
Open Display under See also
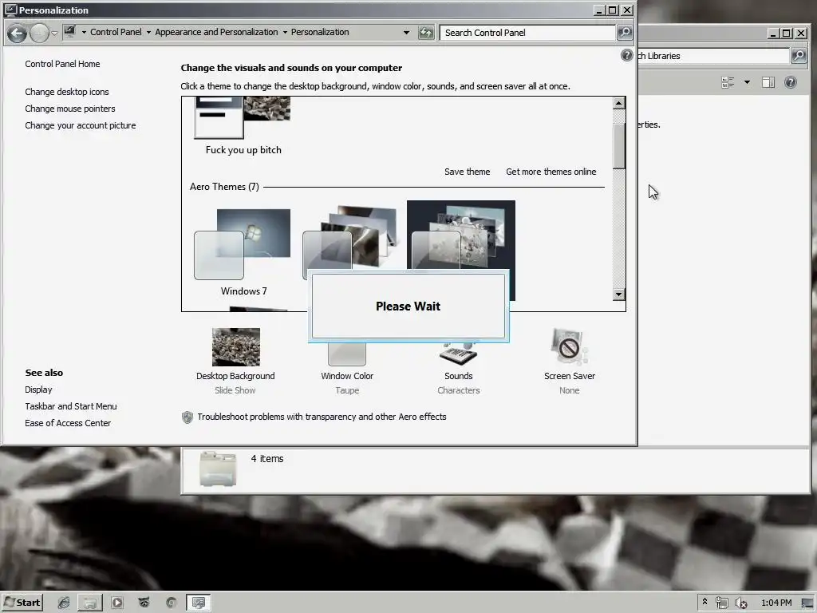[38, 390]
